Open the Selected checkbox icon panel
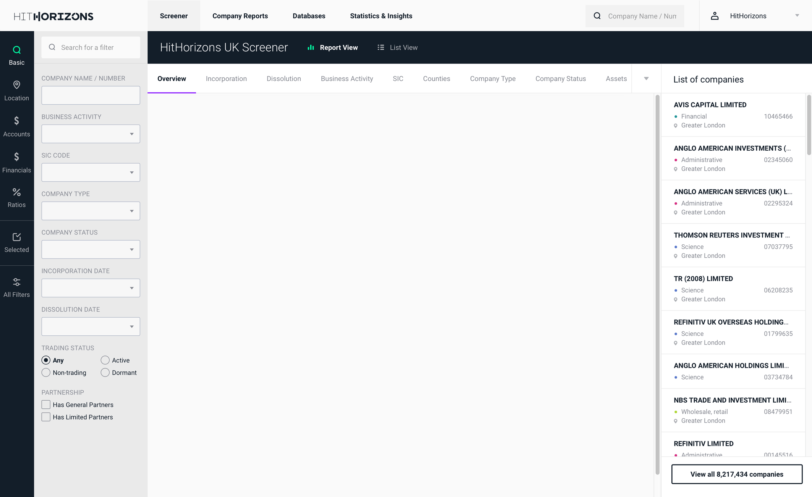The height and width of the screenshot is (497, 812). click(x=16, y=237)
